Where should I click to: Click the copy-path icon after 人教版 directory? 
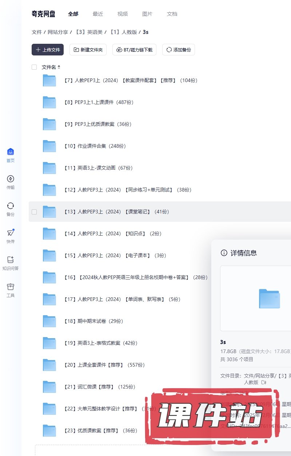tap(264, 382)
